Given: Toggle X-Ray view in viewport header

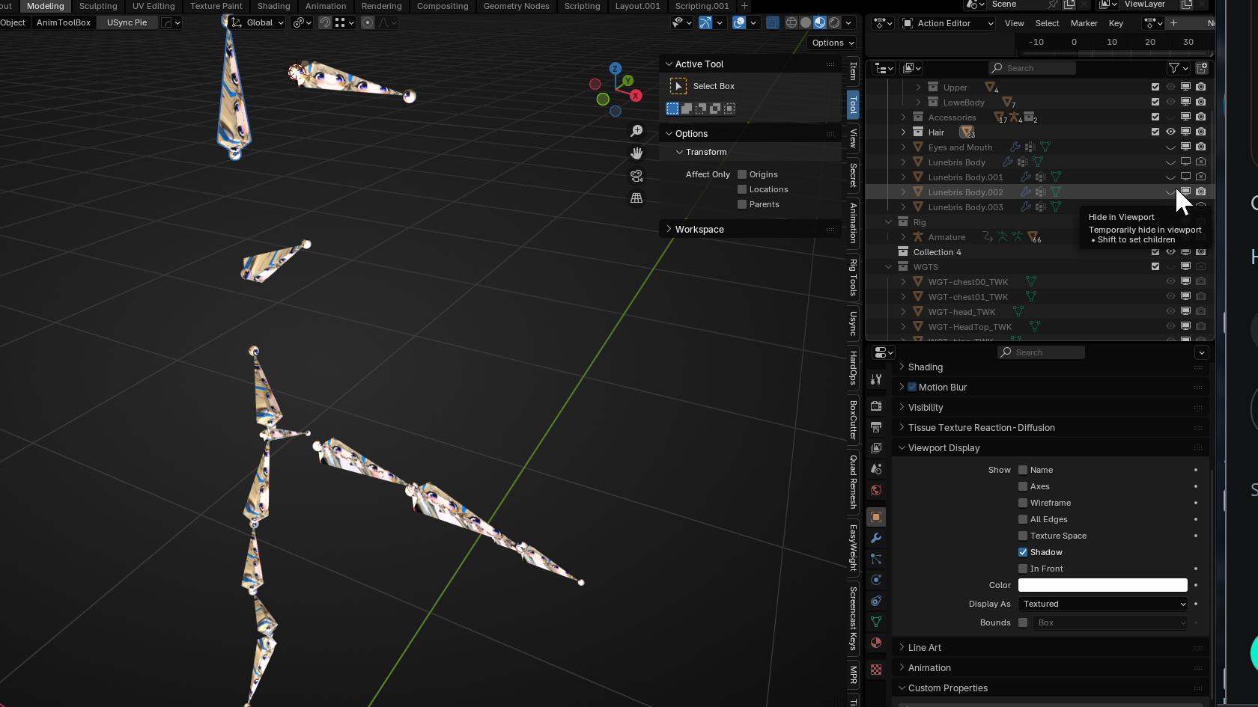Looking at the screenshot, I should [x=773, y=22].
